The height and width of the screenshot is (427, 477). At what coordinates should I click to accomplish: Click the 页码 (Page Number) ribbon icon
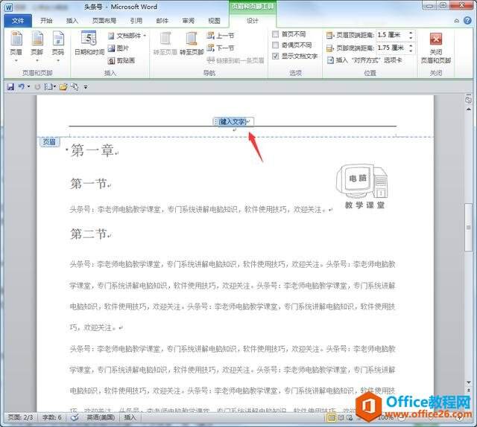point(58,39)
